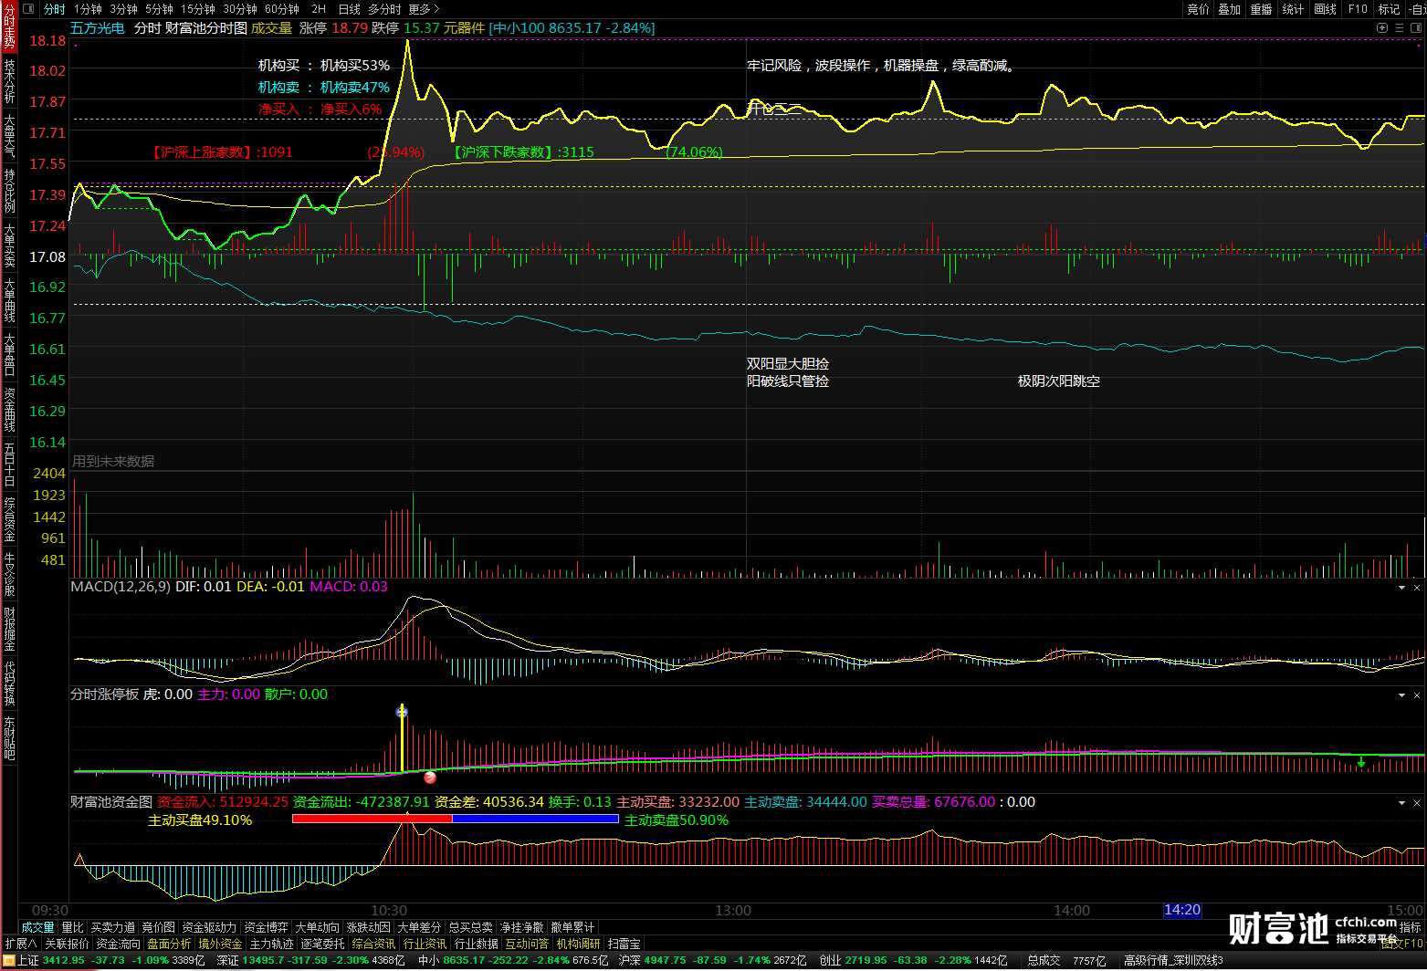Screen dimensions: 1427x971
Task: Toggle the 扩展 expand panel button
Action: coord(20,944)
